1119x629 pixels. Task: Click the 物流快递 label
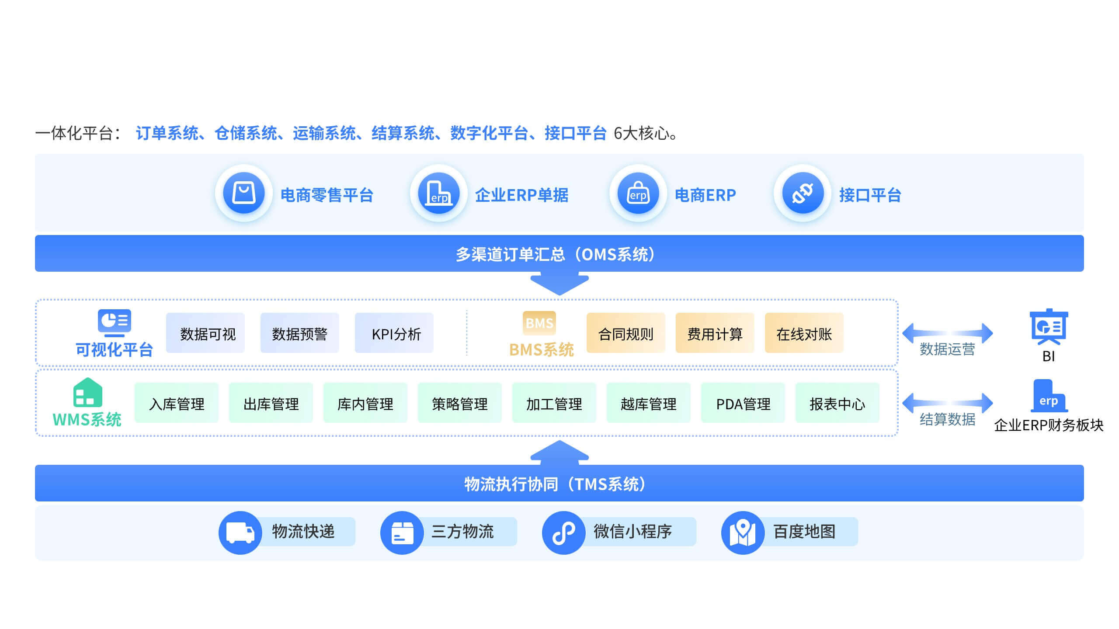click(303, 532)
